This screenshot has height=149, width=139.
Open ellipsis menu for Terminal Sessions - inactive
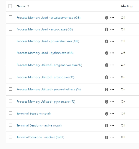[112, 137]
